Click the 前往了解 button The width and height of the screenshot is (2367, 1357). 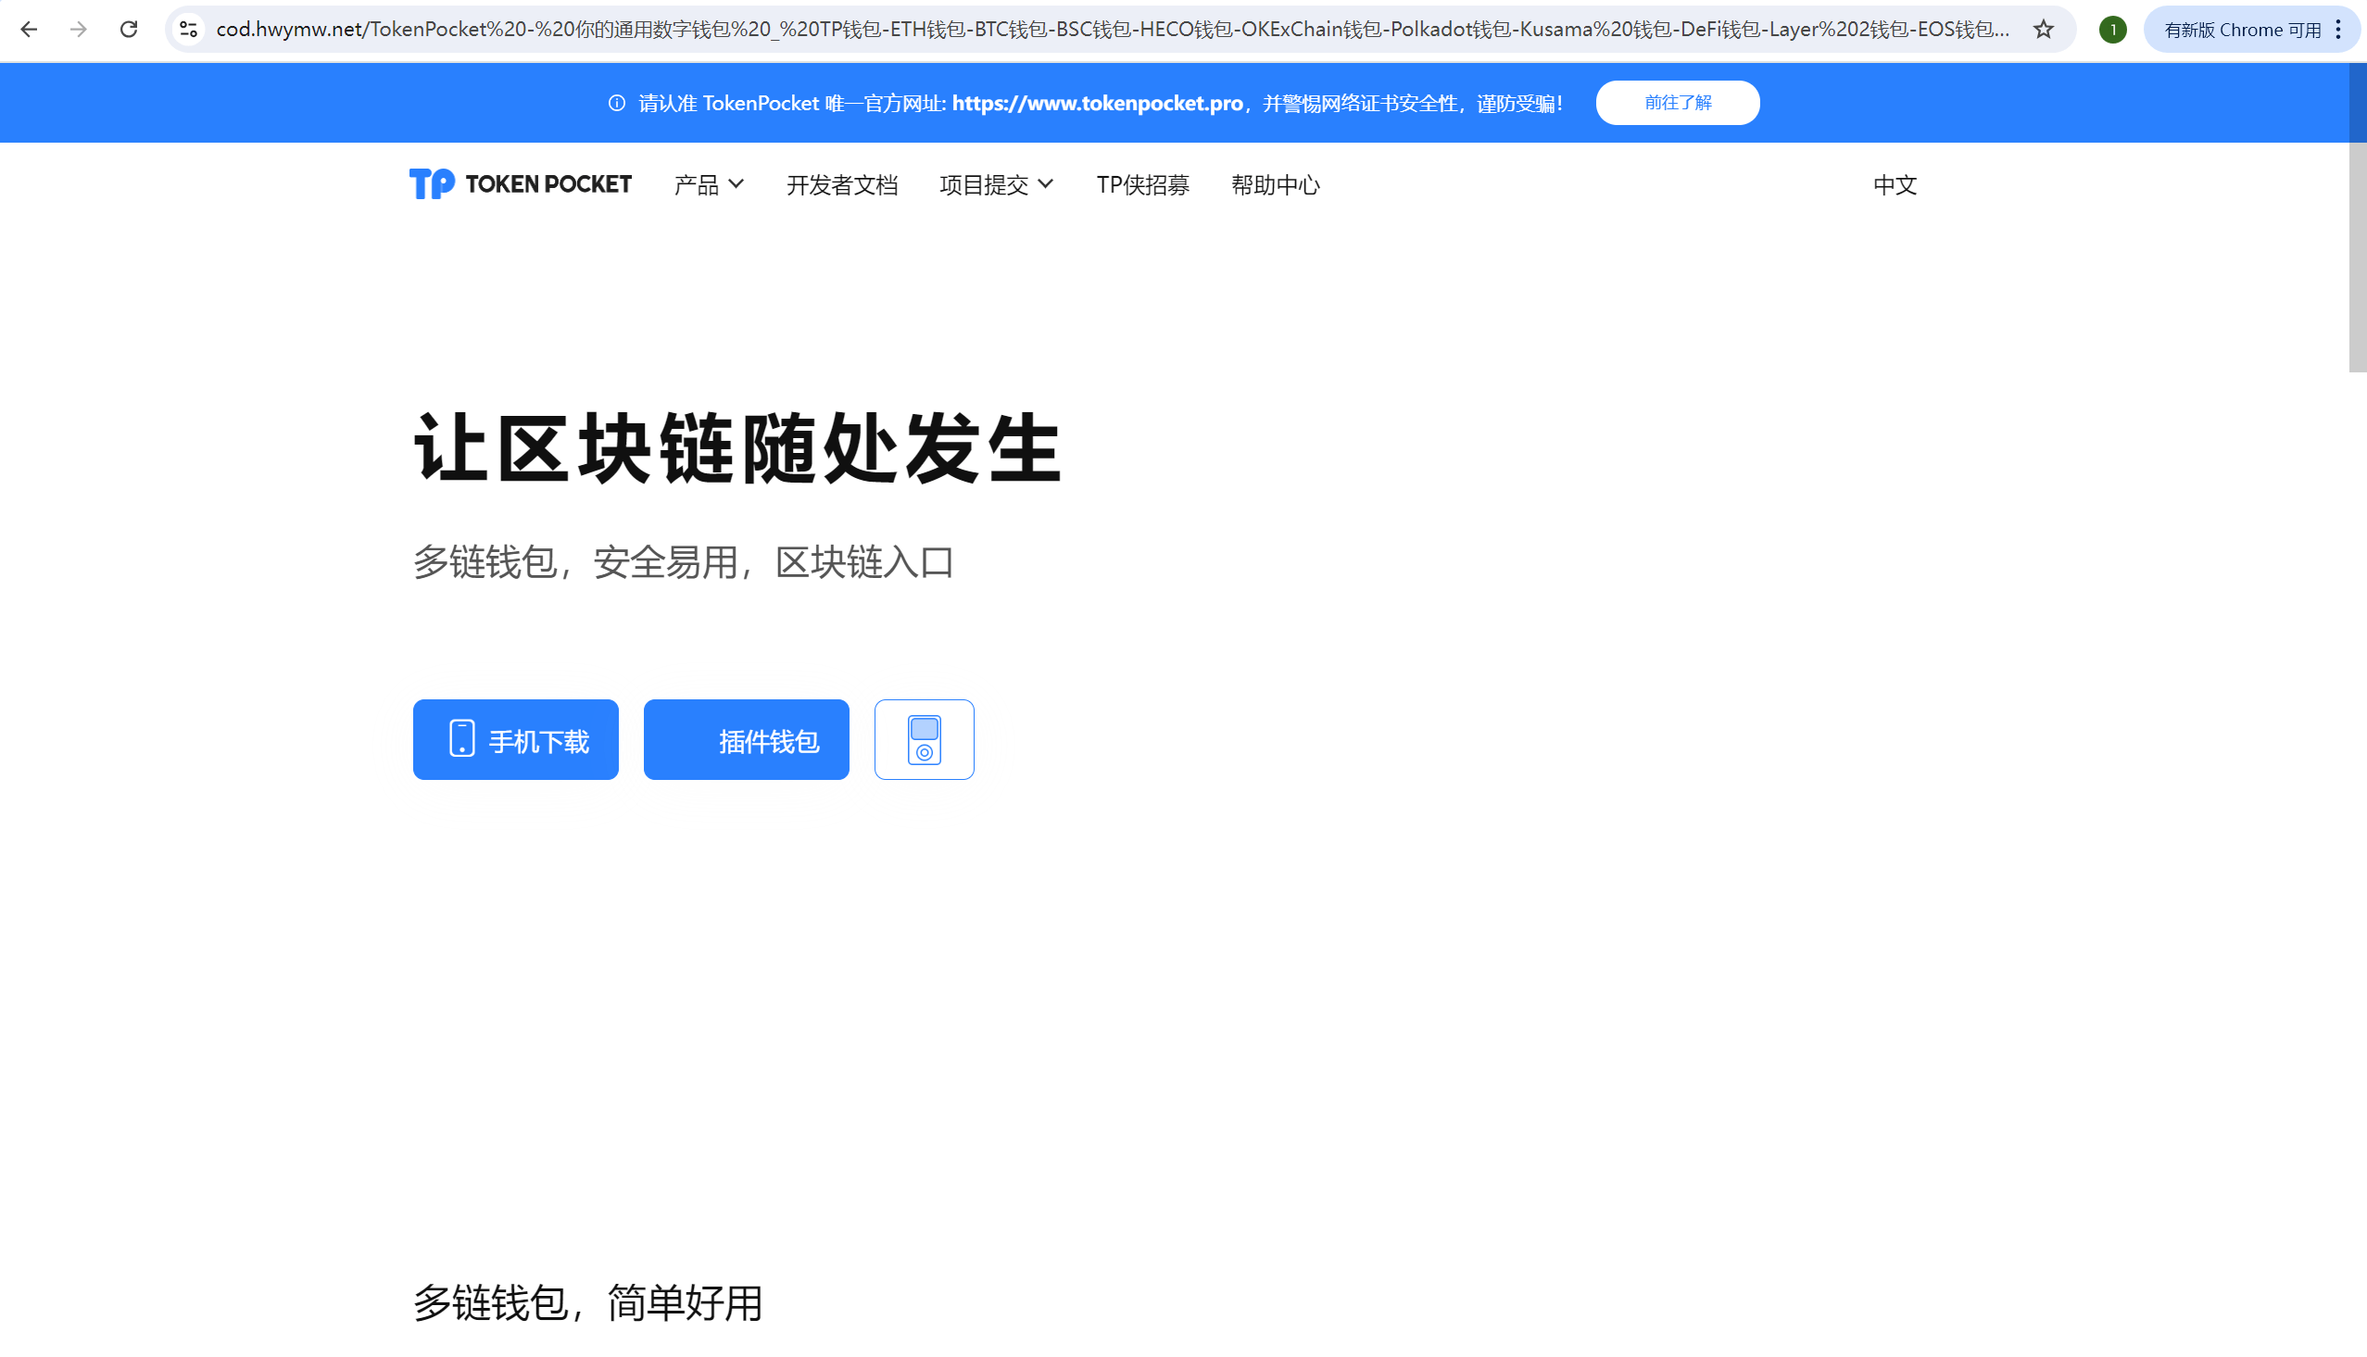[1677, 103]
